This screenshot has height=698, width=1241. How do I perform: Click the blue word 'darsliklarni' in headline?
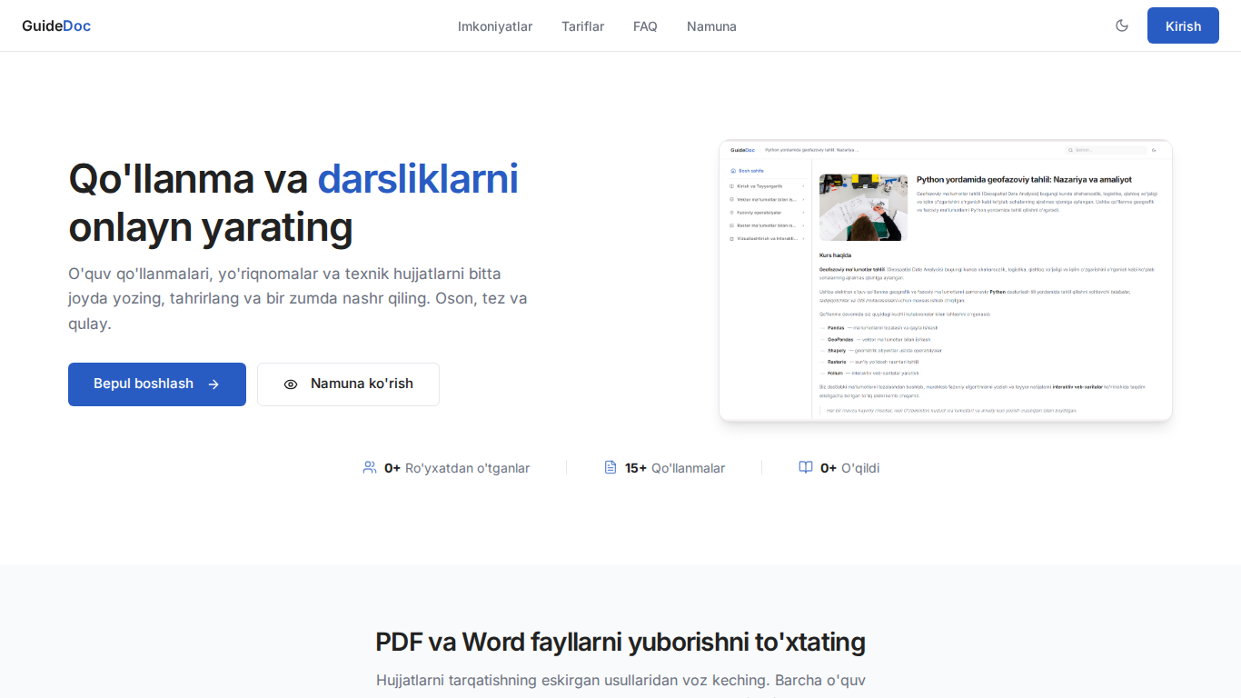click(x=418, y=178)
